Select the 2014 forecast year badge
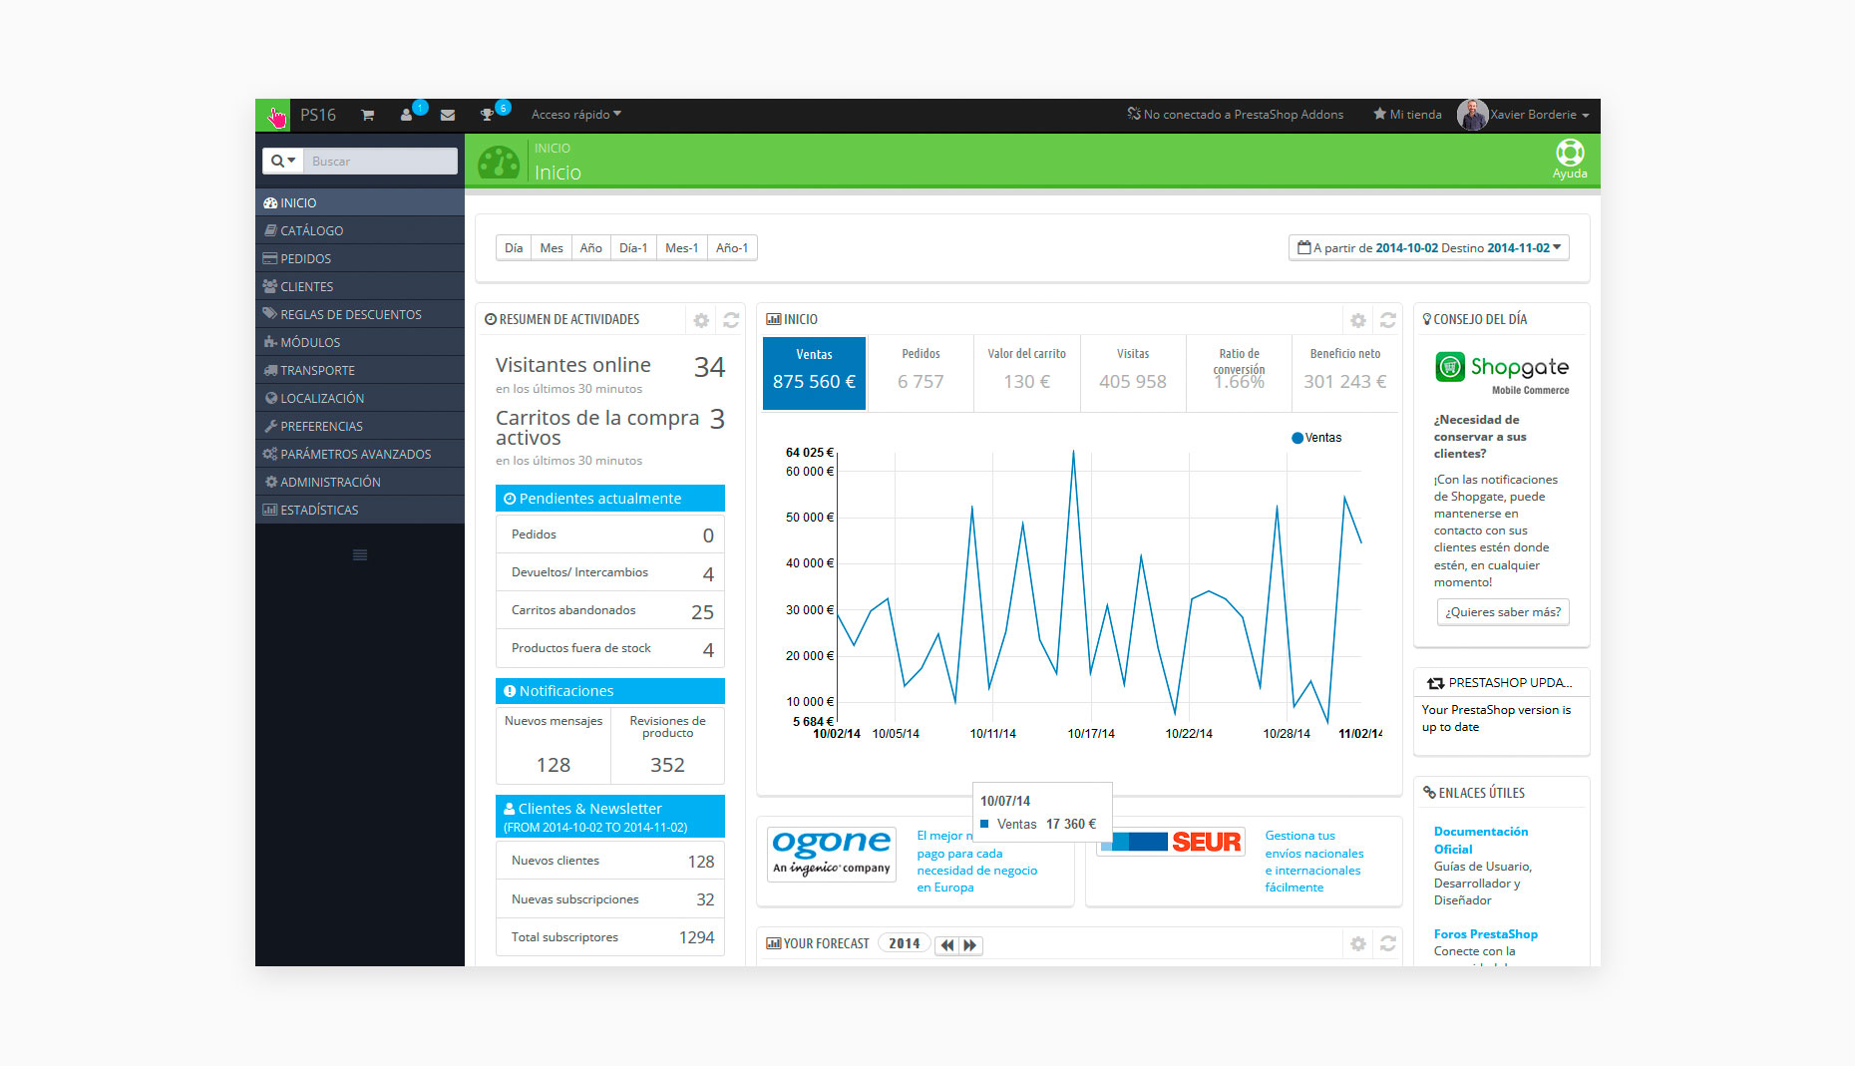The width and height of the screenshot is (1855, 1066). (x=905, y=943)
